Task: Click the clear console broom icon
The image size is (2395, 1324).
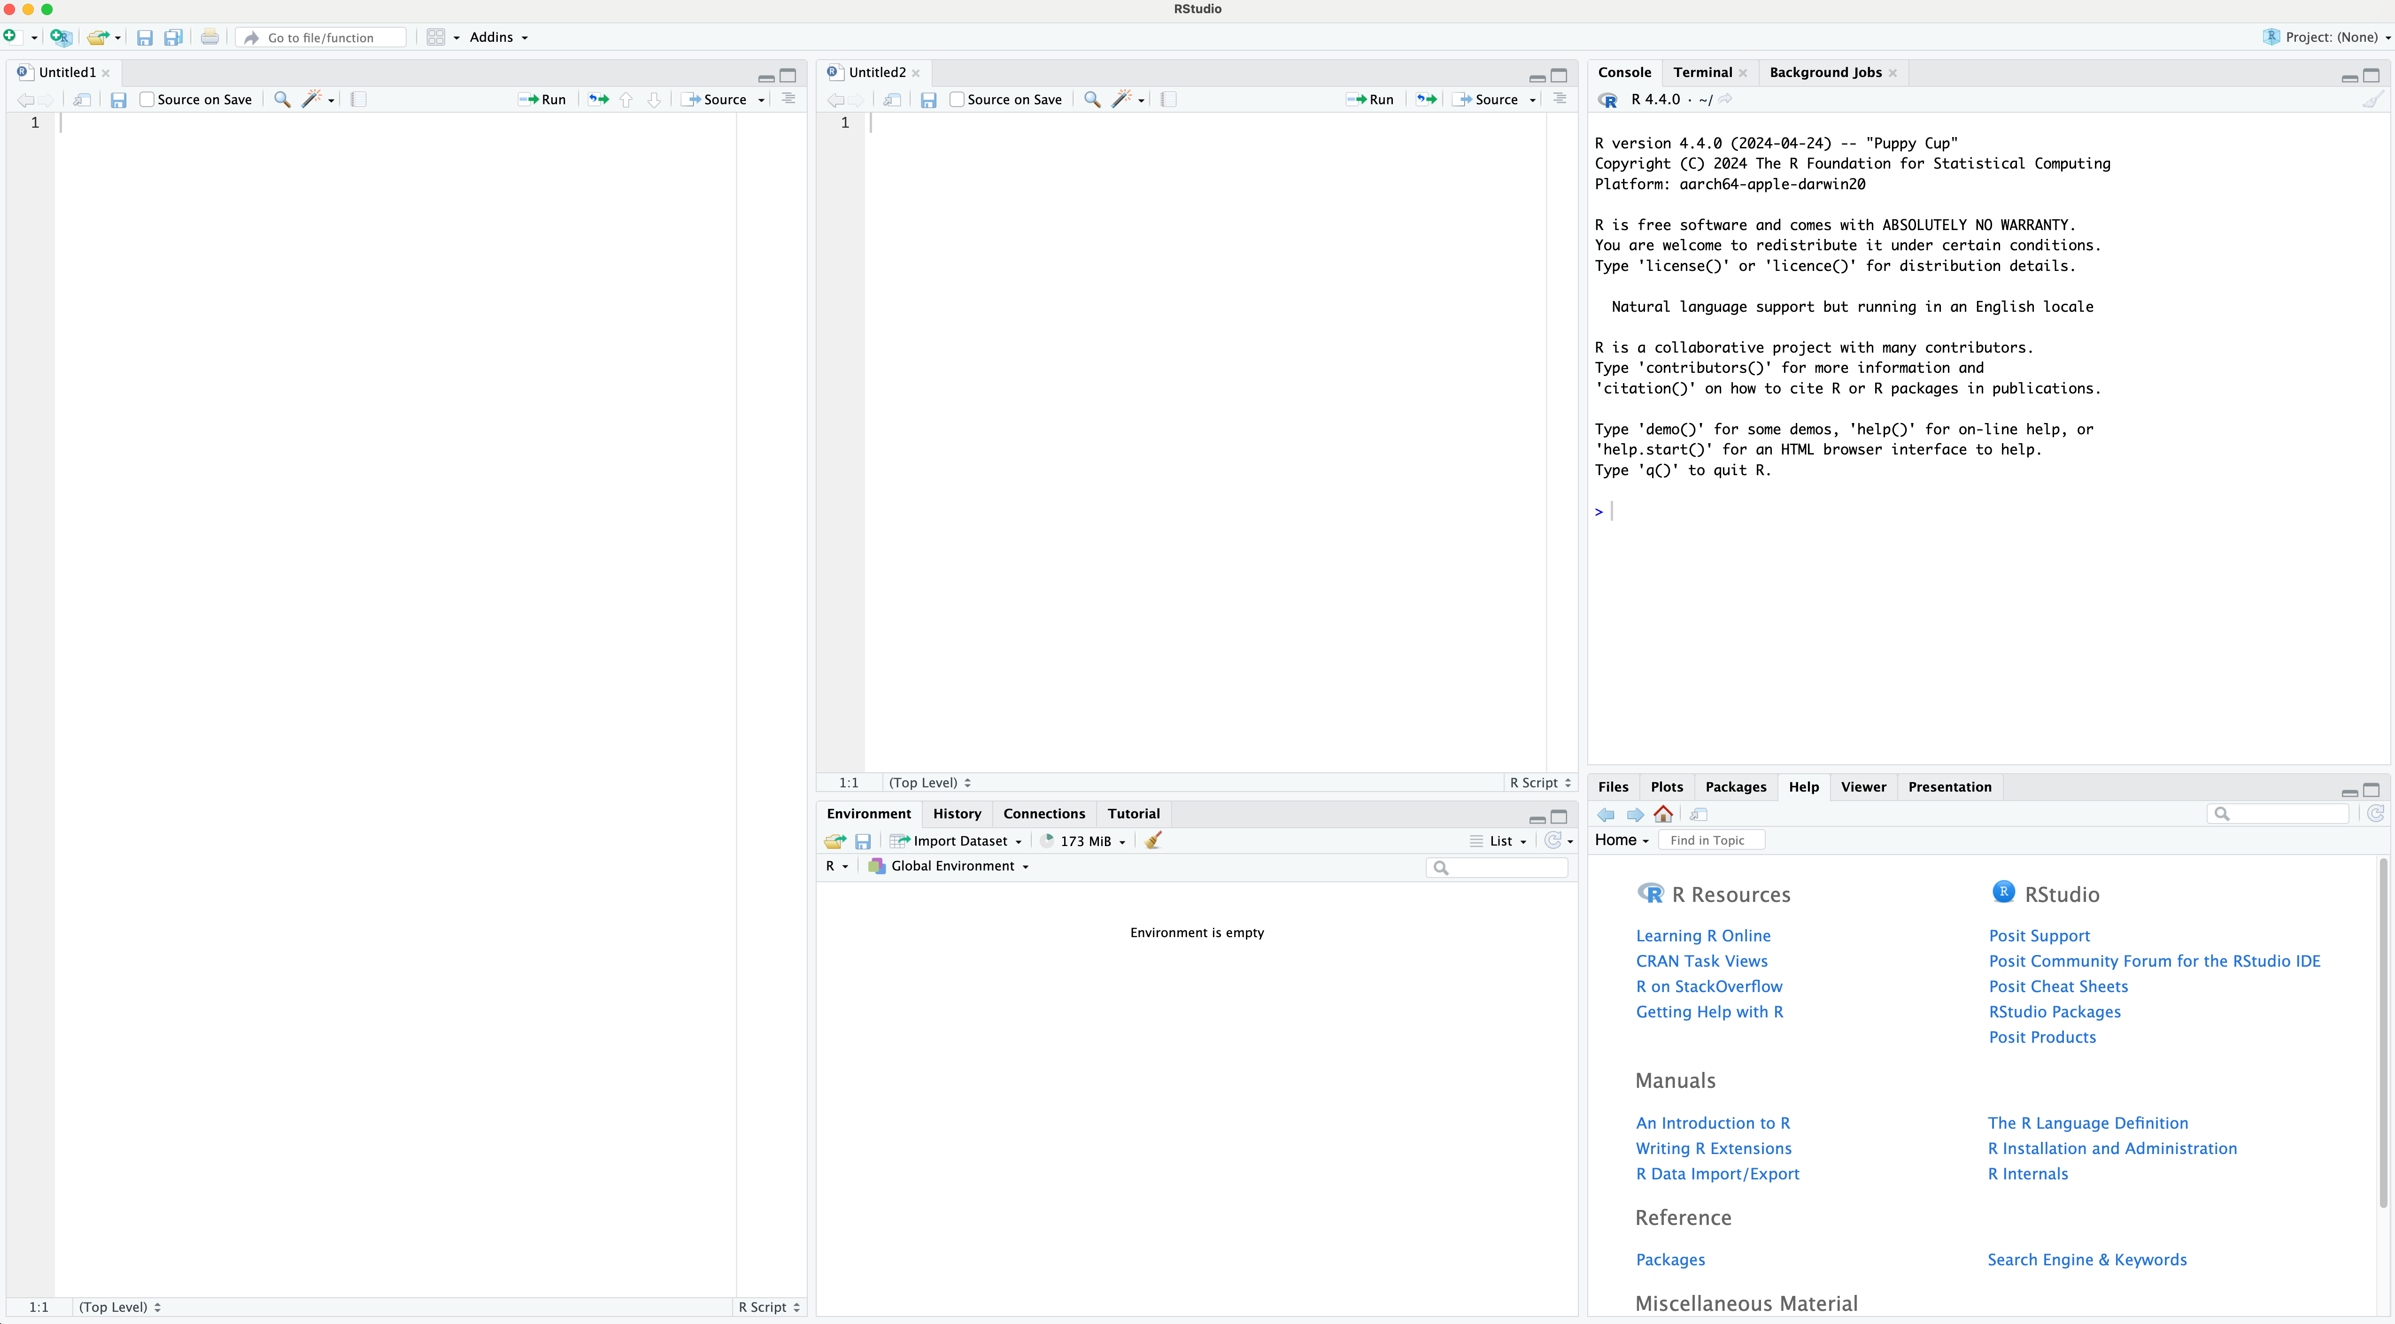Action: point(2372,100)
